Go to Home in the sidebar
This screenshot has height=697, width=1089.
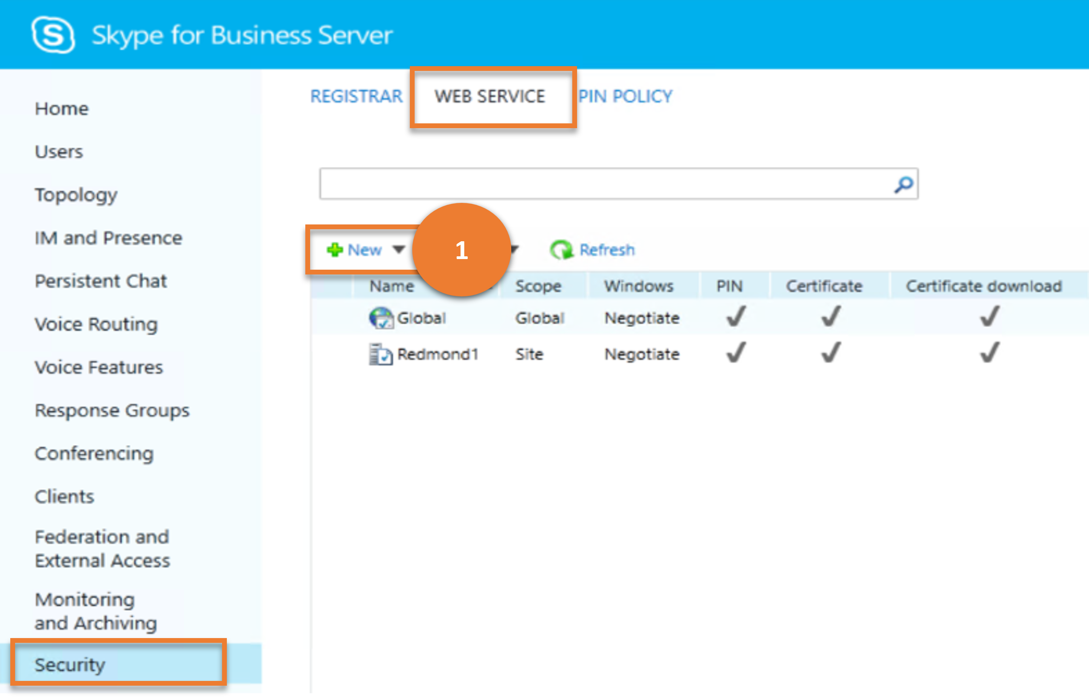62,109
